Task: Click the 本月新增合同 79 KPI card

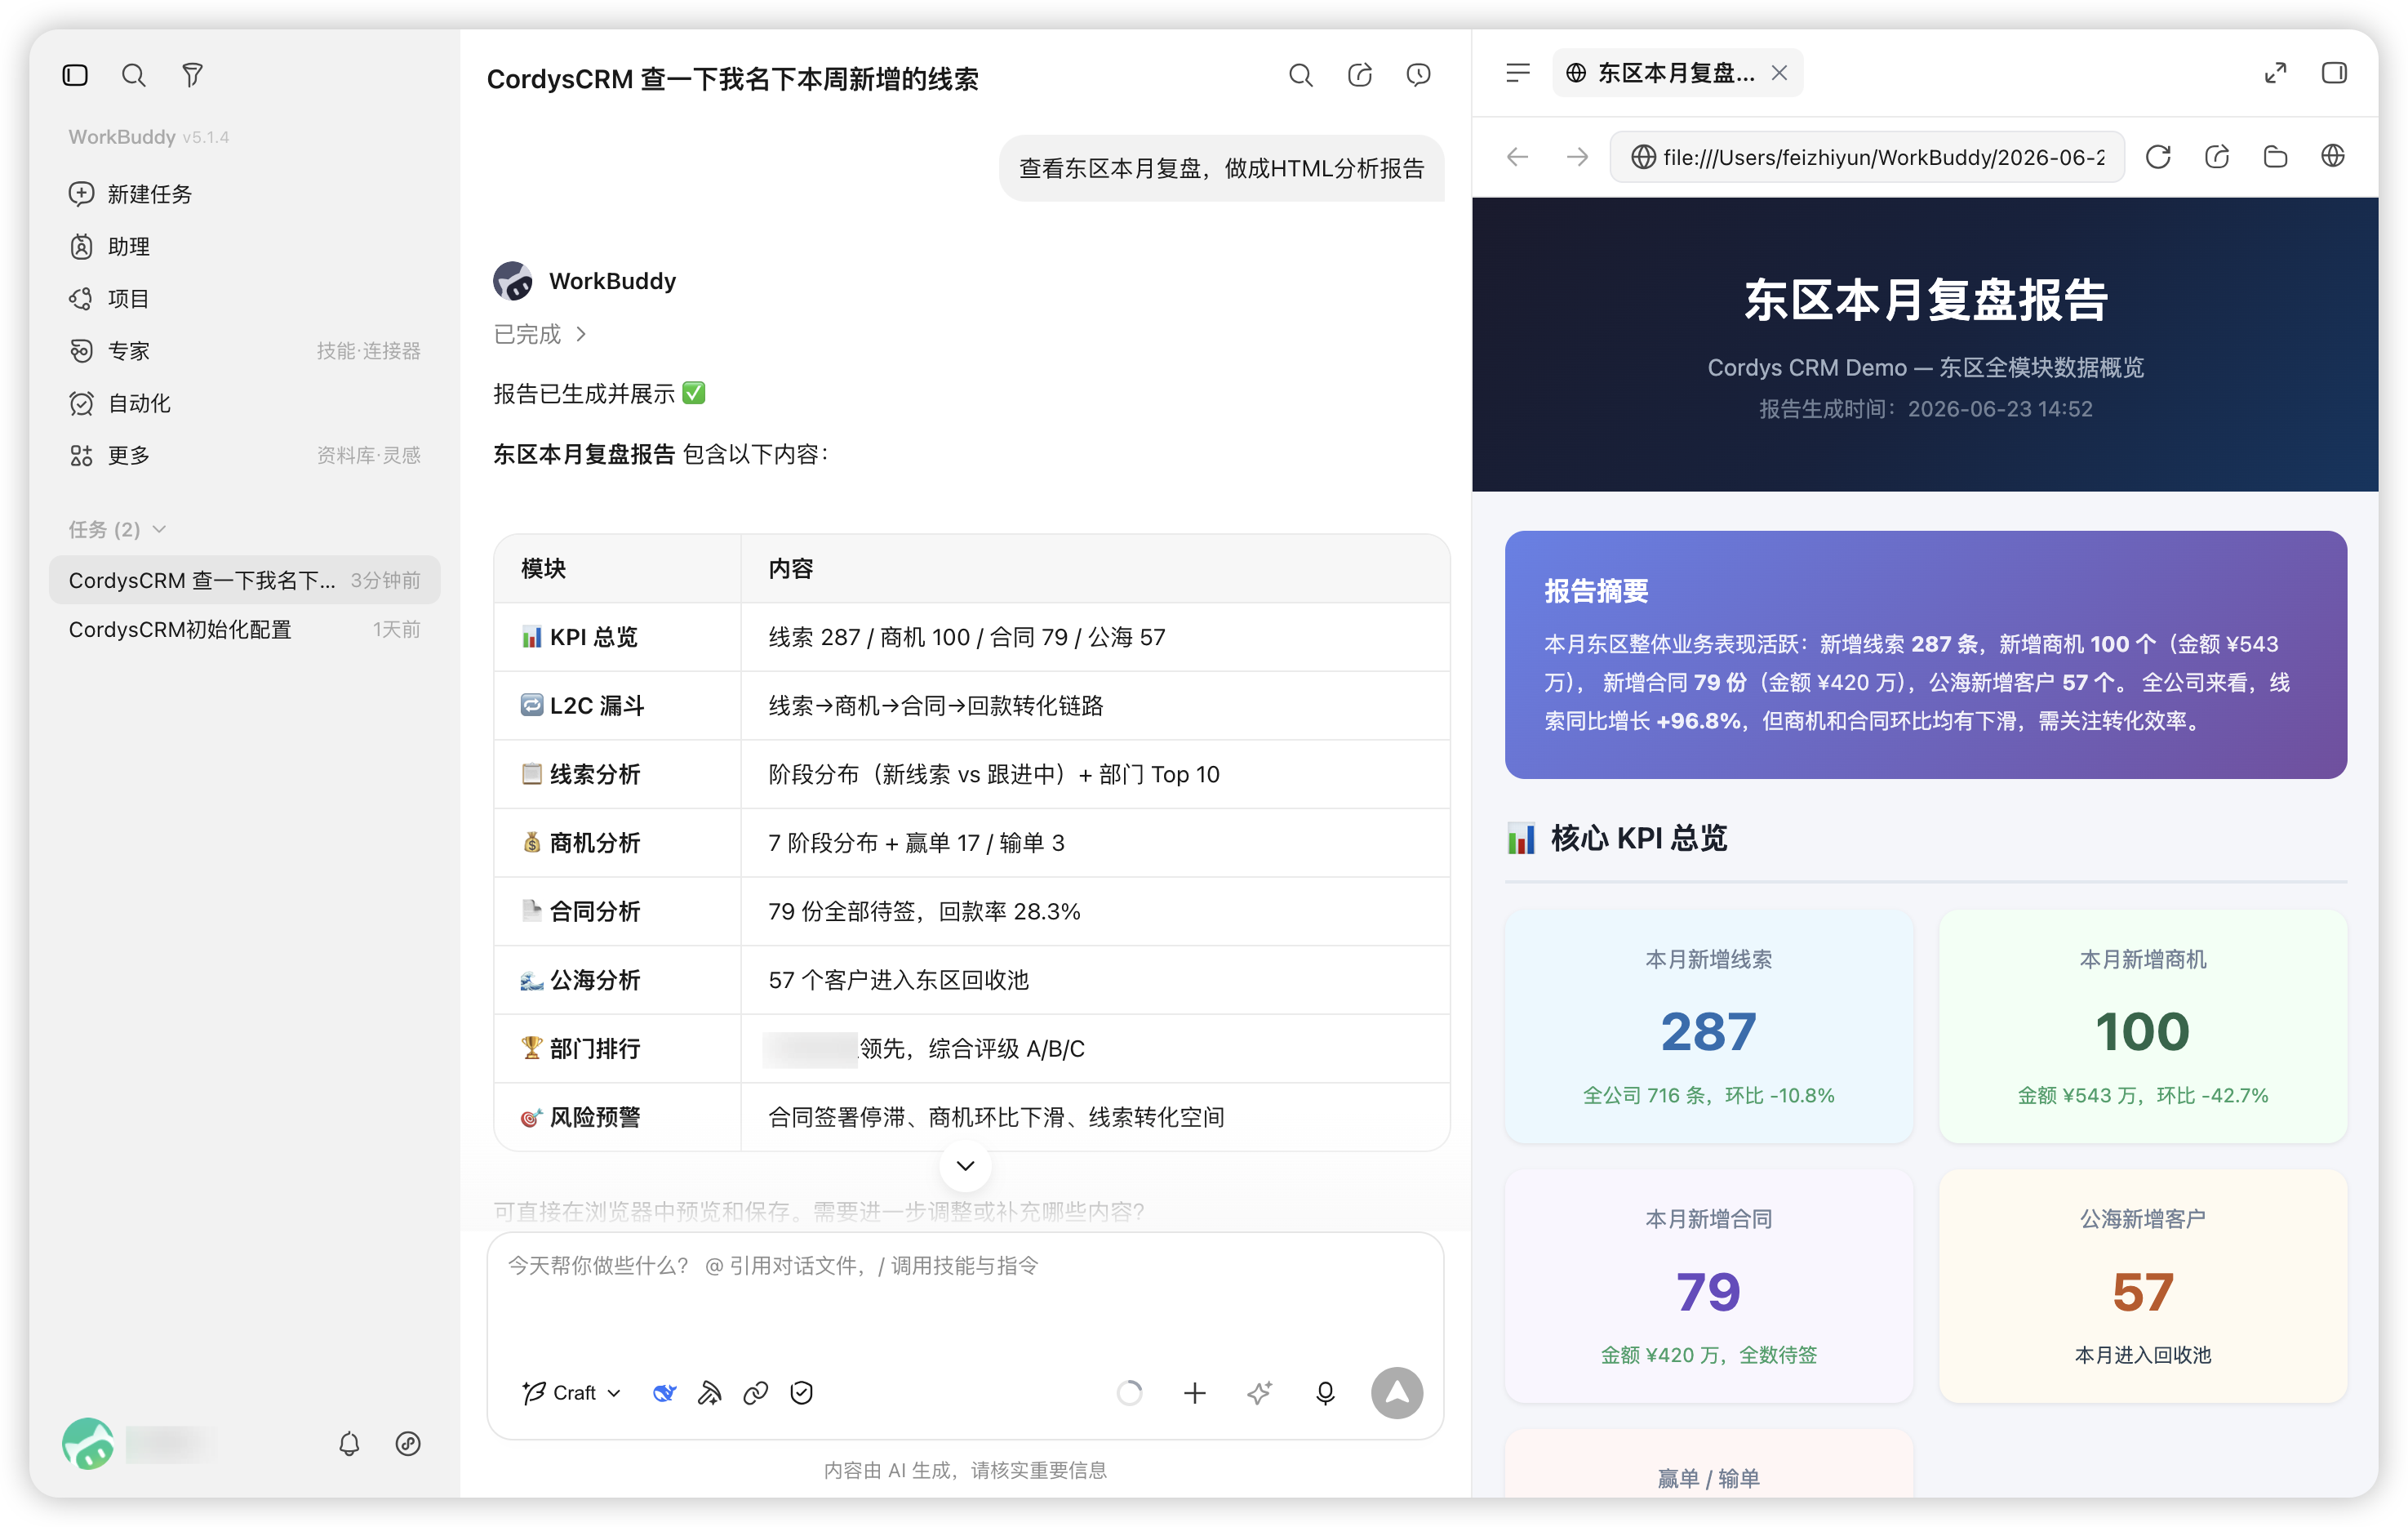Action: point(1708,1286)
